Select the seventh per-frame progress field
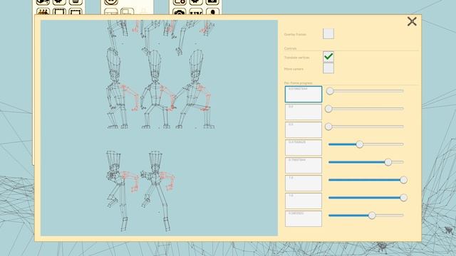 tap(304, 201)
